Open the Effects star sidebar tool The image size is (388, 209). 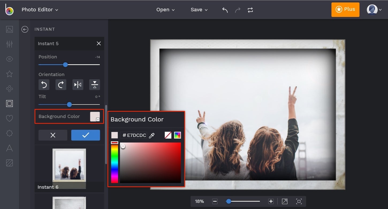(x=9, y=74)
